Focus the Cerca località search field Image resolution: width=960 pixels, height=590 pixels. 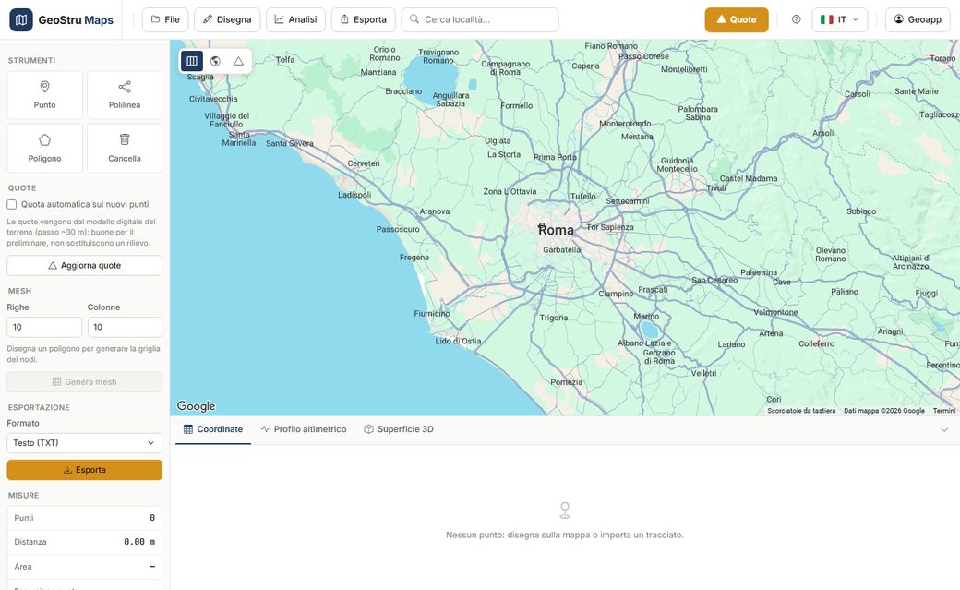(x=480, y=19)
